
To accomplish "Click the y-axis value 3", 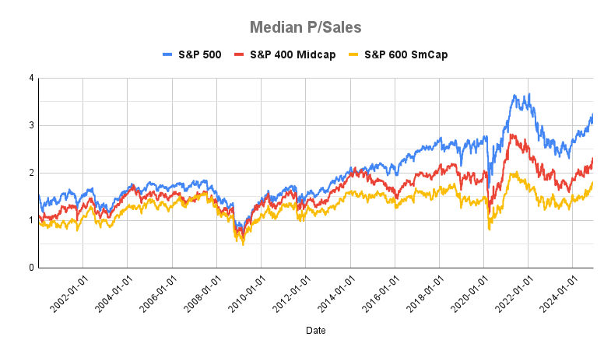I will tap(30, 125).
